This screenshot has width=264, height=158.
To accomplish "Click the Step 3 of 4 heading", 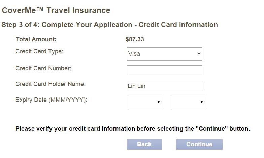I will click(x=110, y=25).
